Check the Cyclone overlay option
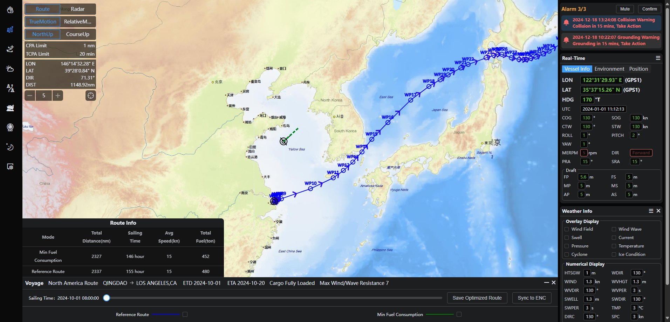This screenshot has height=322, width=670. point(567,254)
